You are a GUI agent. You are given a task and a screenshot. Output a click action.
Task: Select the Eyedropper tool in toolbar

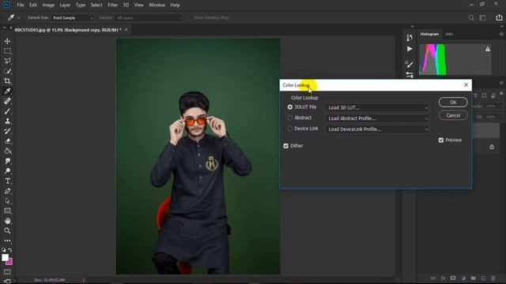(7, 92)
